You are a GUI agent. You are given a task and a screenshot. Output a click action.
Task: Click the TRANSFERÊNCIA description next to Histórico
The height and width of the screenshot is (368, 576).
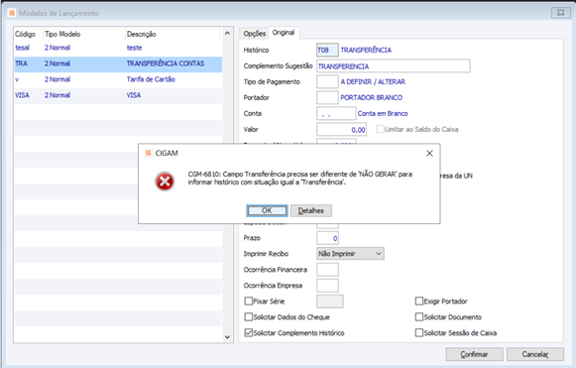[x=366, y=50]
